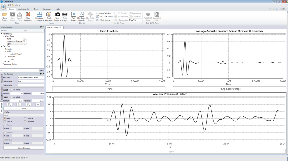Click the Impedance tool
The width and height of the screenshot is (288, 161).
(135, 13)
